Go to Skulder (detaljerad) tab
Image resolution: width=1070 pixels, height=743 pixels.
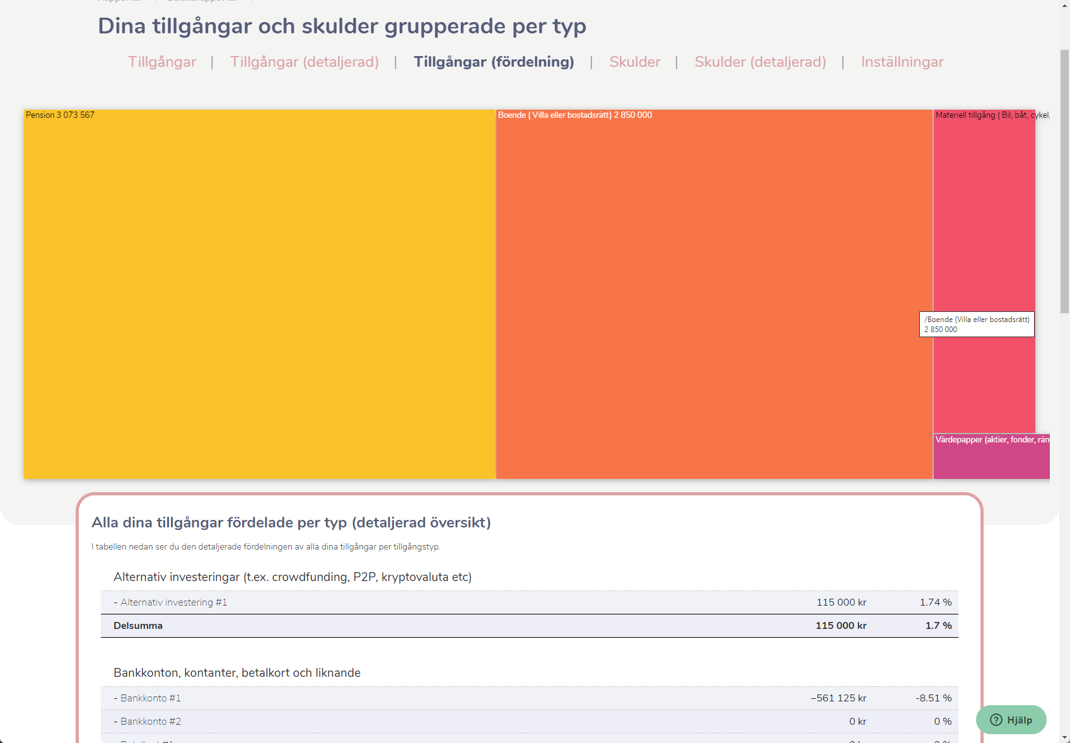pos(760,62)
